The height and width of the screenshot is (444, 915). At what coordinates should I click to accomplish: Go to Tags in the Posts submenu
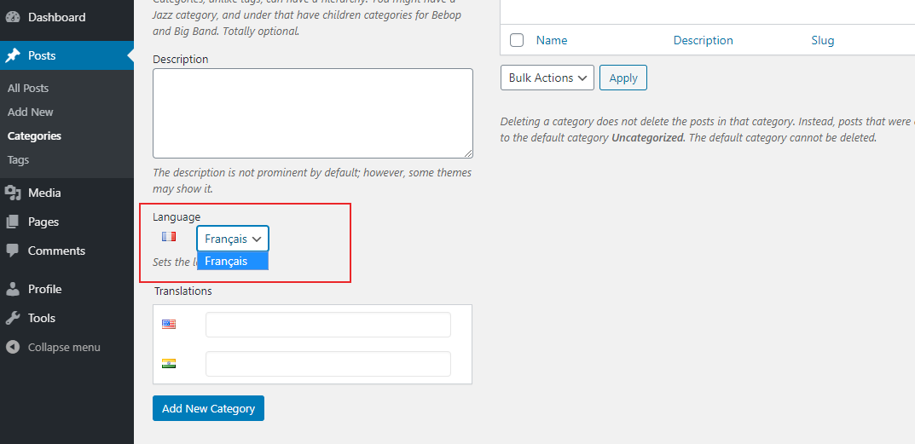18,160
